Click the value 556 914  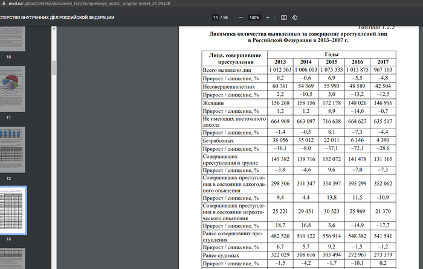point(332,236)
